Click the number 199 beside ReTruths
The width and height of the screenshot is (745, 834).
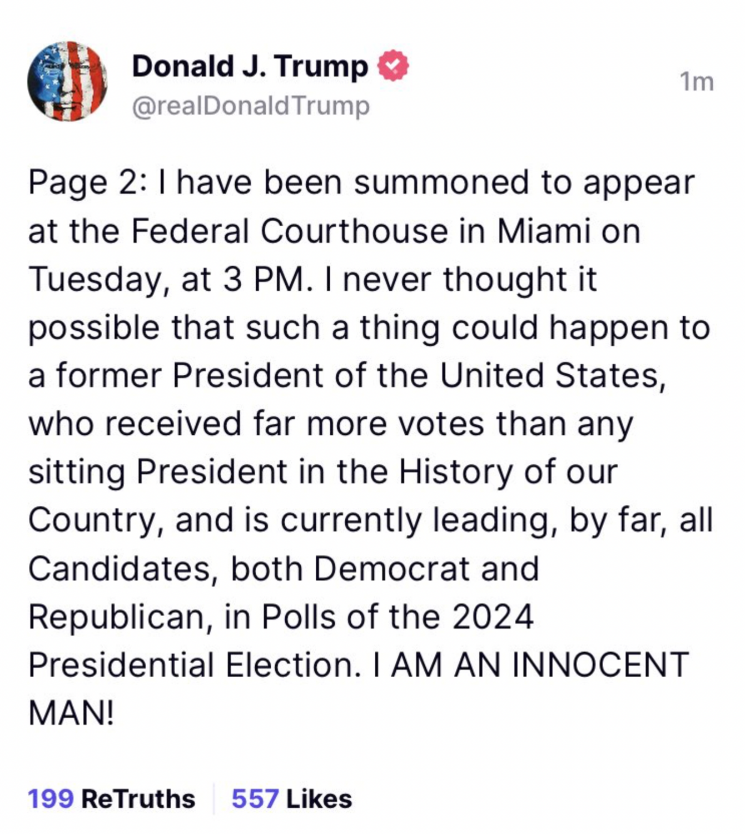click(x=51, y=799)
